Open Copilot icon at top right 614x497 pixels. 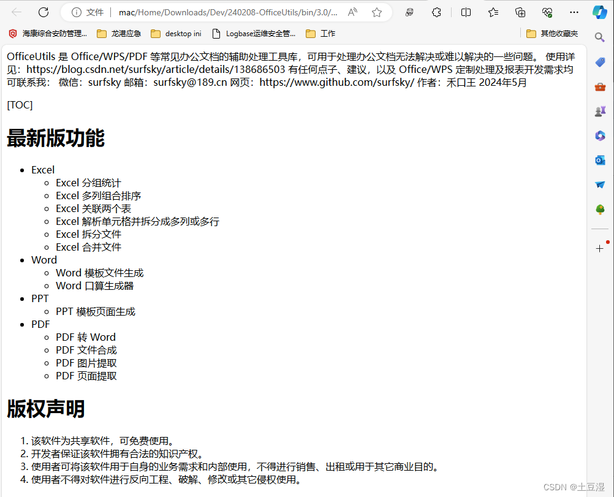[x=599, y=12]
